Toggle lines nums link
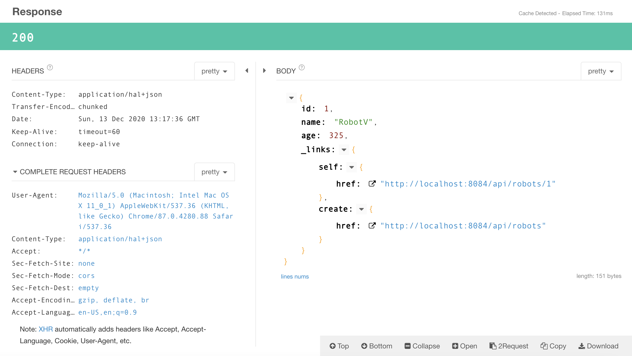Viewport: 632px width, 356px height. (x=294, y=276)
